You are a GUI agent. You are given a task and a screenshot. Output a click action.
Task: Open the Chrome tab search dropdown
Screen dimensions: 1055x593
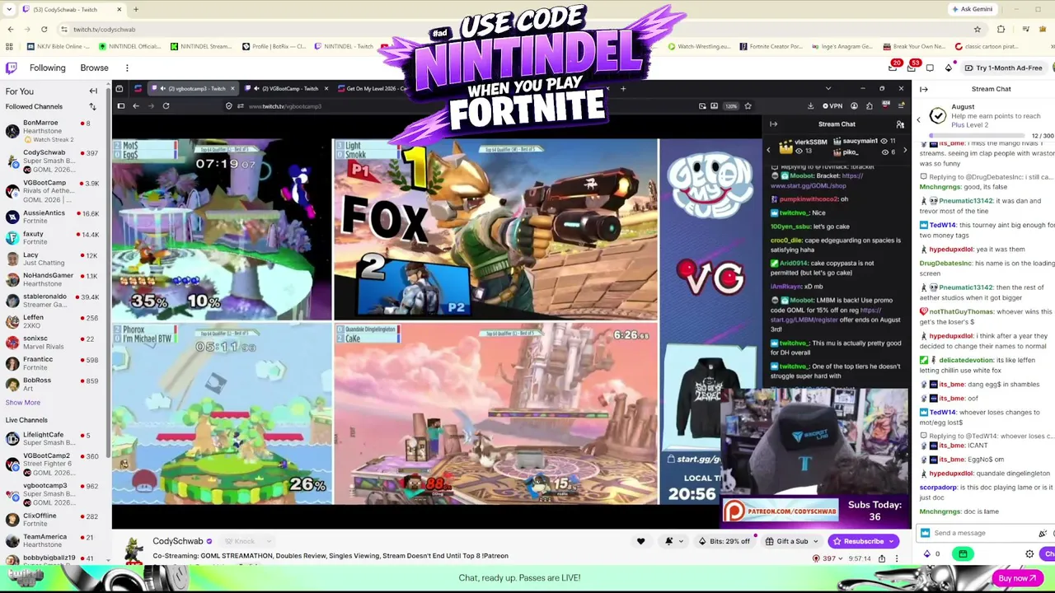coord(10,9)
